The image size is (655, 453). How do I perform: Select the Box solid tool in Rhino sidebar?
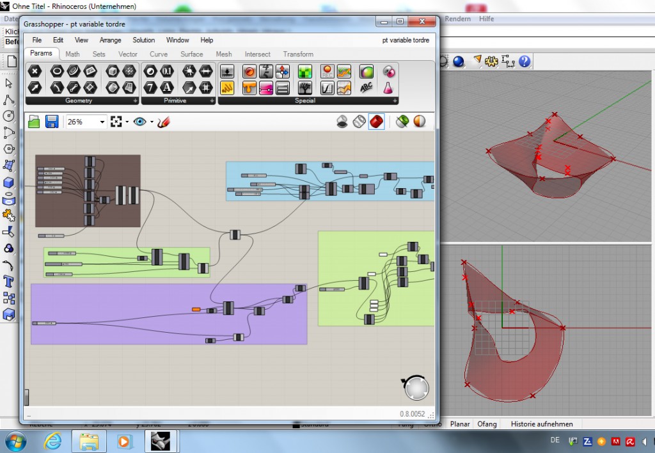point(8,182)
